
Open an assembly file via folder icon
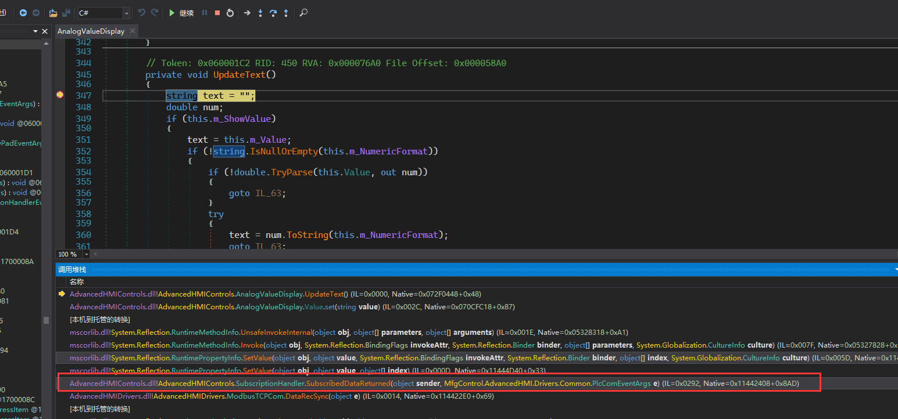click(x=53, y=13)
